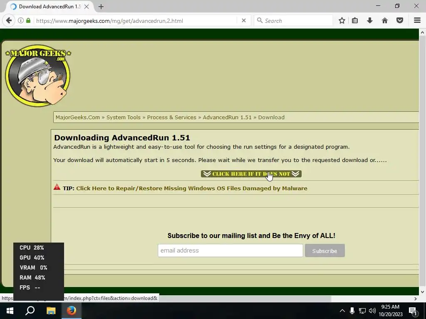Click the URL address bar
Image resolution: width=426 pixels, height=319 pixels.
(136, 21)
